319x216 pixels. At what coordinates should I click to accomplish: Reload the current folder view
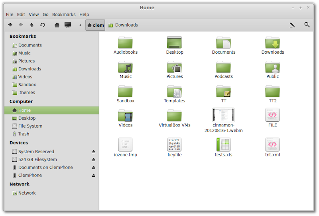[x=42, y=25]
